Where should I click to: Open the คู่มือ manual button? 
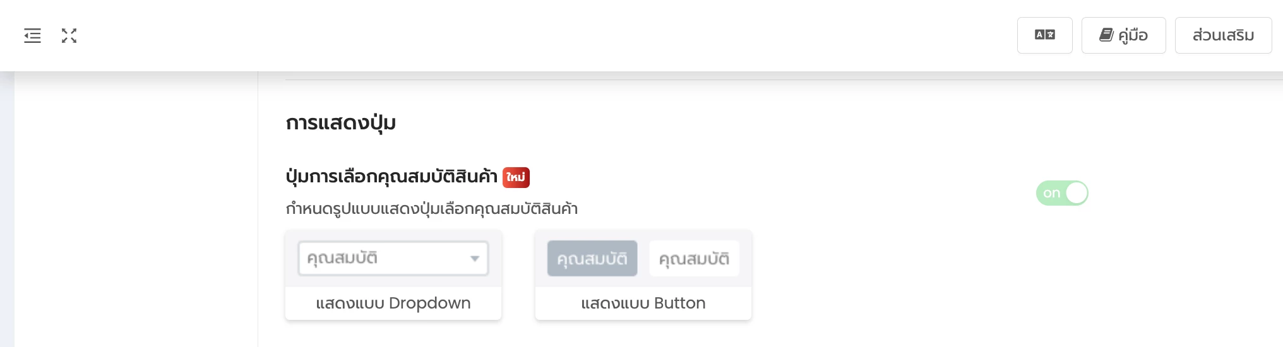click(1124, 35)
